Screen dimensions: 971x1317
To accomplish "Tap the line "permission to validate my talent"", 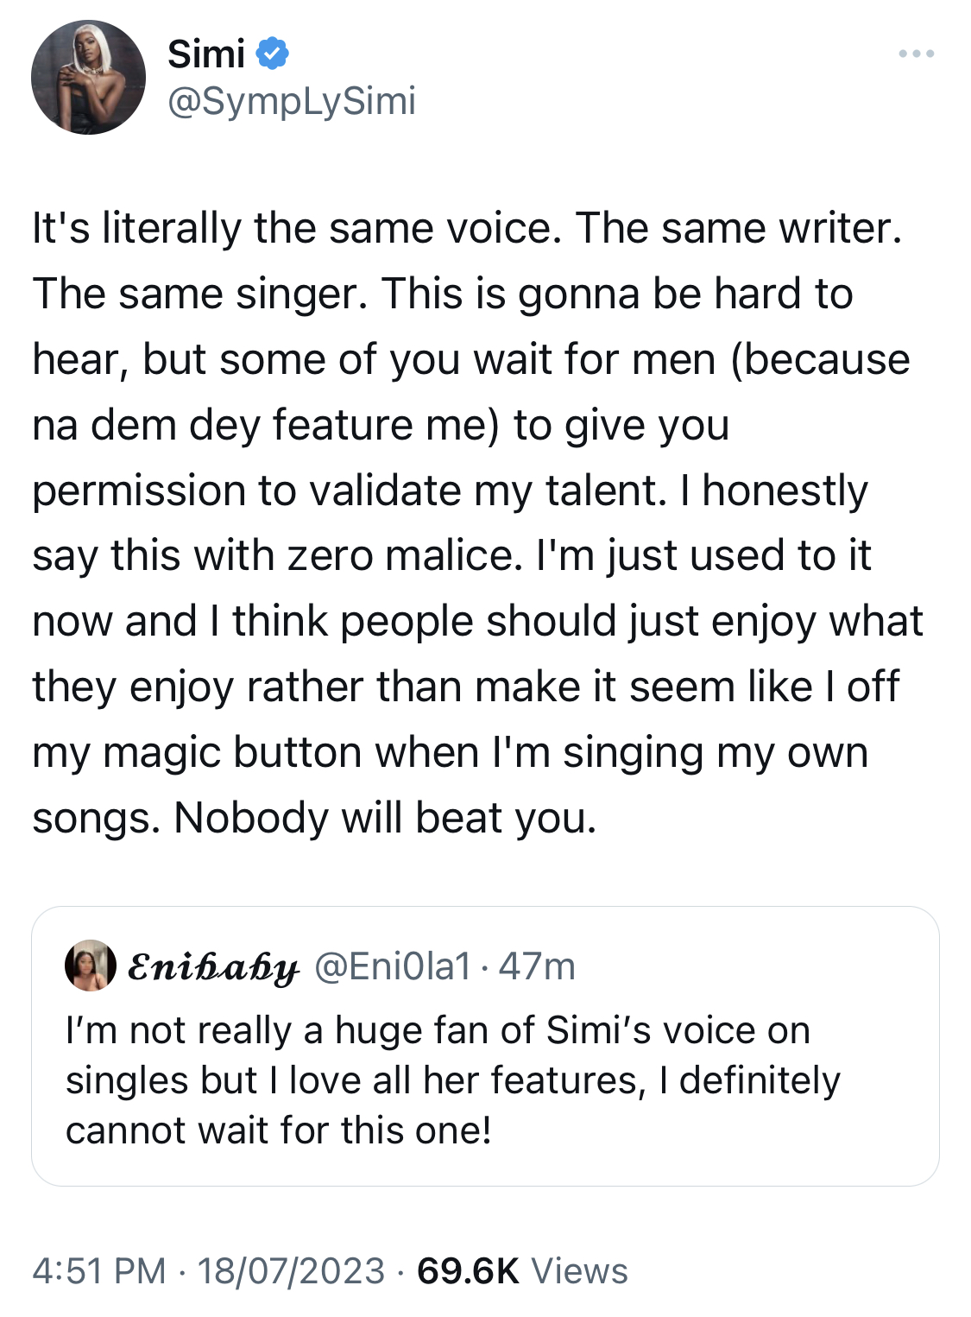I will tap(350, 491).
